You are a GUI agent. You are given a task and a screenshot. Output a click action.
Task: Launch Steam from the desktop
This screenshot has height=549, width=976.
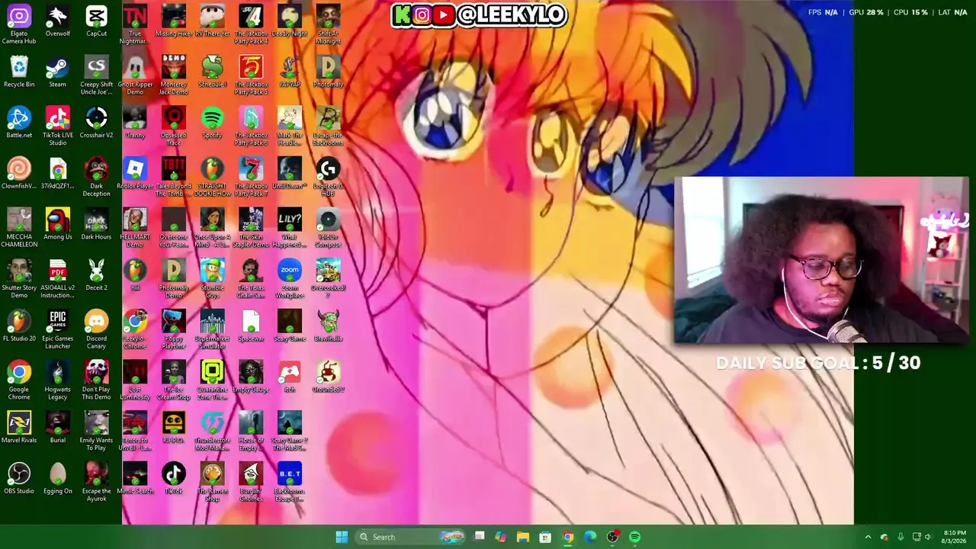point(58,72)
